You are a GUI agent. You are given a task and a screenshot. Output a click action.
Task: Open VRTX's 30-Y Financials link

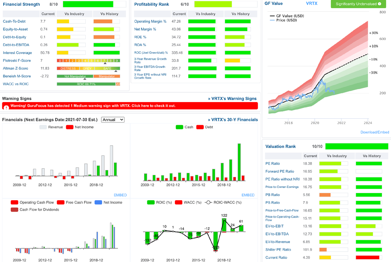click(x=233, y=120)
